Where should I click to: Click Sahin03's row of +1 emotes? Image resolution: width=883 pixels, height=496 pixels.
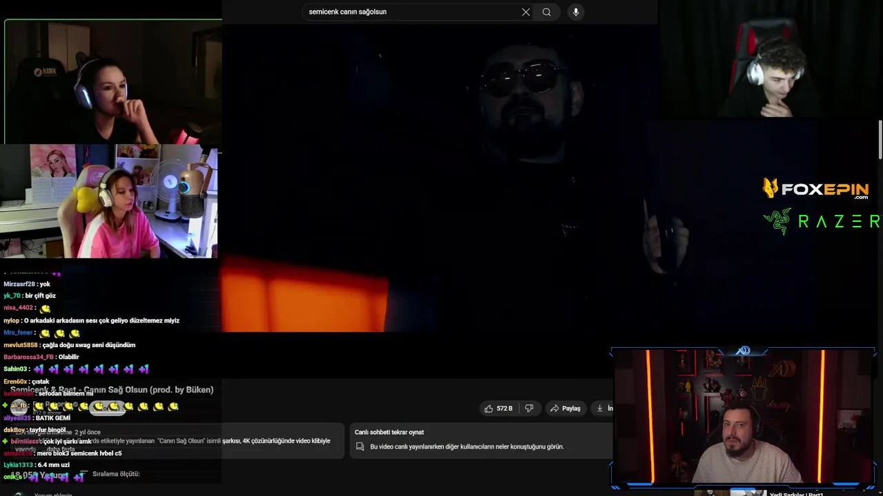[x=91, y=369]
